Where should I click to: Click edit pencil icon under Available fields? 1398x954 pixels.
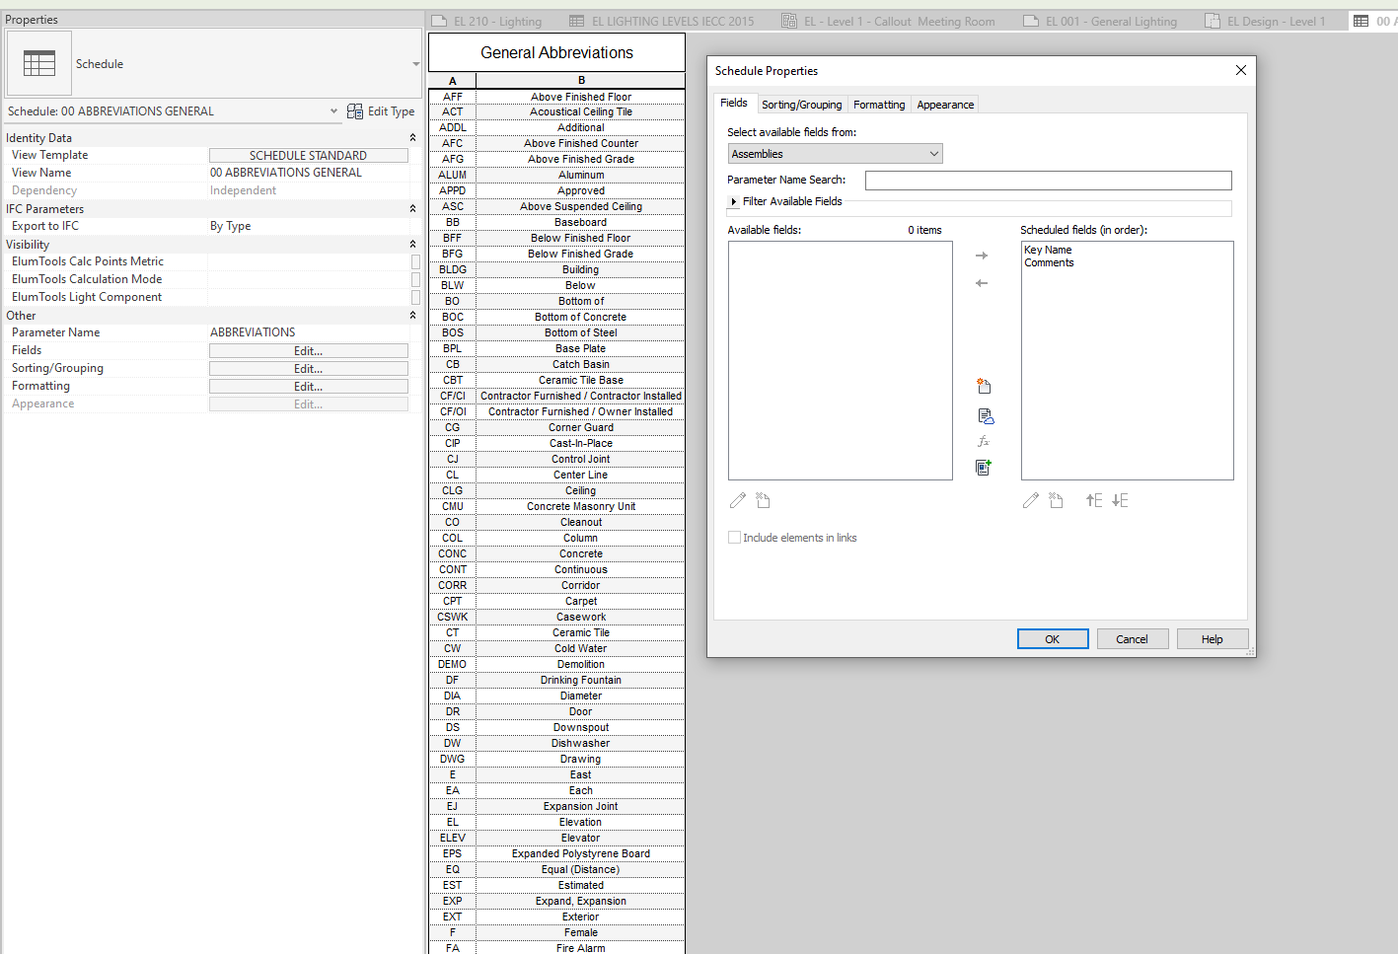tap(738, 501)
